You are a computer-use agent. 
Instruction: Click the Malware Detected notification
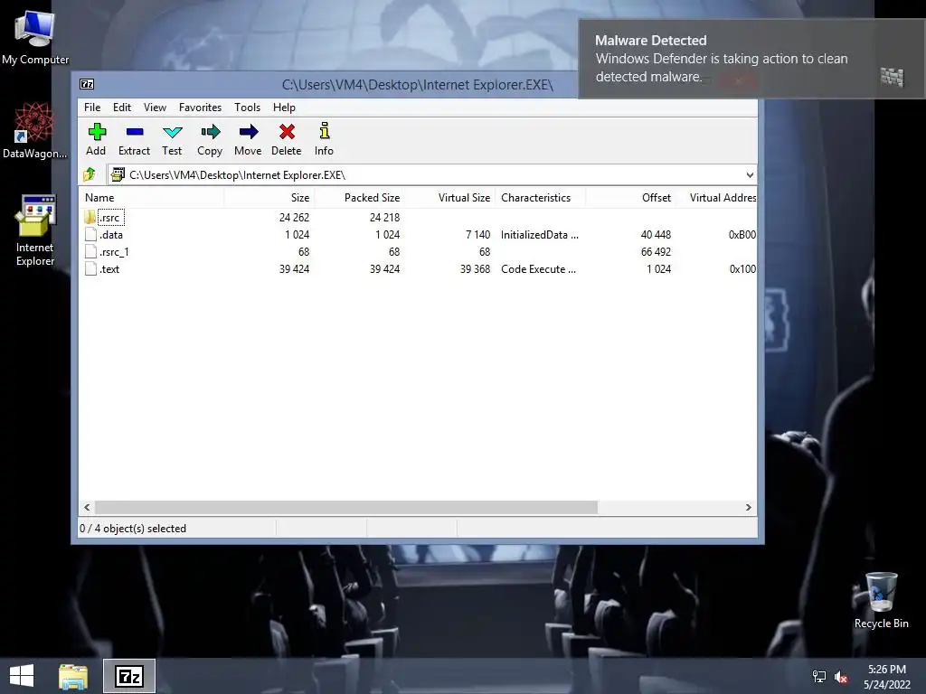click(x=751, y=59)
